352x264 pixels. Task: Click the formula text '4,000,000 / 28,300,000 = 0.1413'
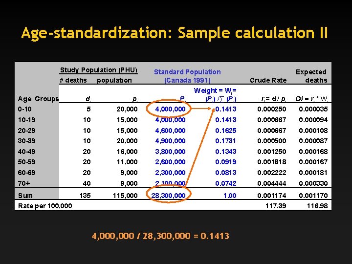(160, 236)
